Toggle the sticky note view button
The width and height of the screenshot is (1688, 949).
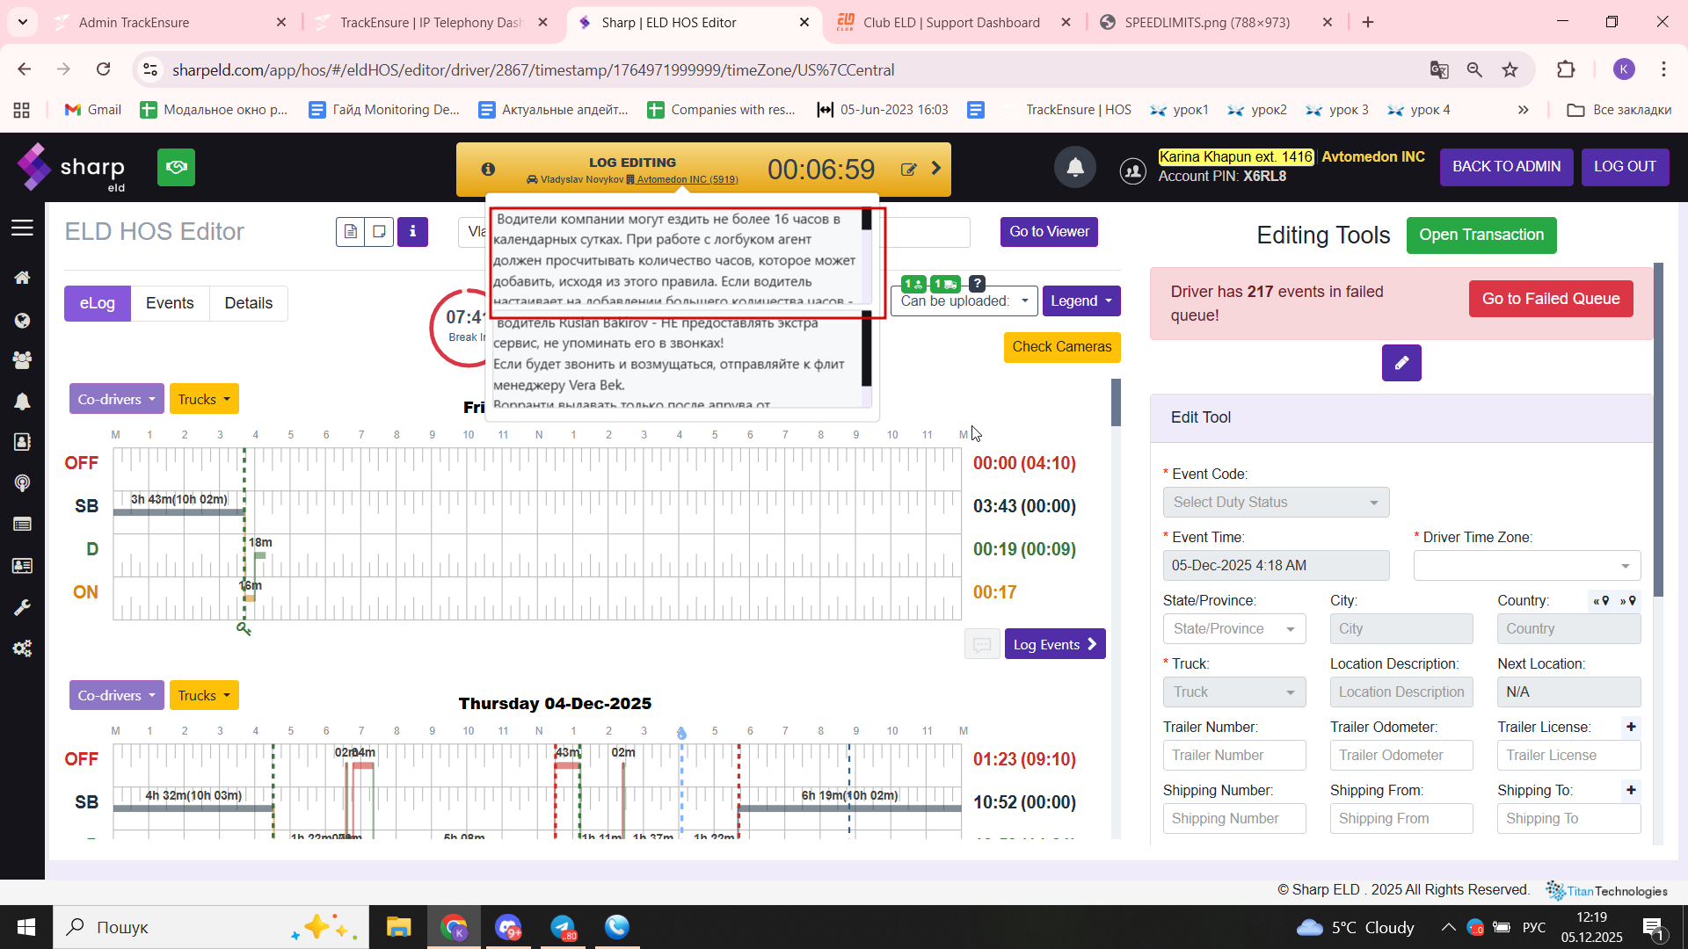[379, 232]
